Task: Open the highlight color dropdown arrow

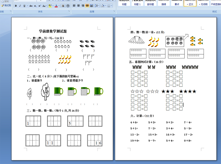Action: tap(53, 6)
